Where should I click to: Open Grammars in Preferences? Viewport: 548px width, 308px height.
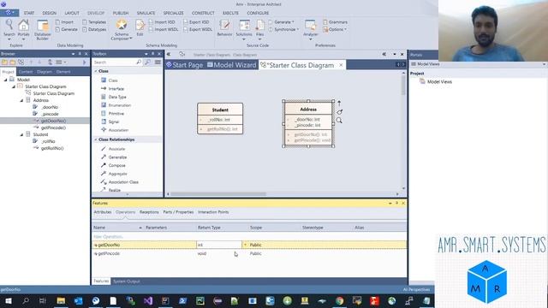(335, 22)
